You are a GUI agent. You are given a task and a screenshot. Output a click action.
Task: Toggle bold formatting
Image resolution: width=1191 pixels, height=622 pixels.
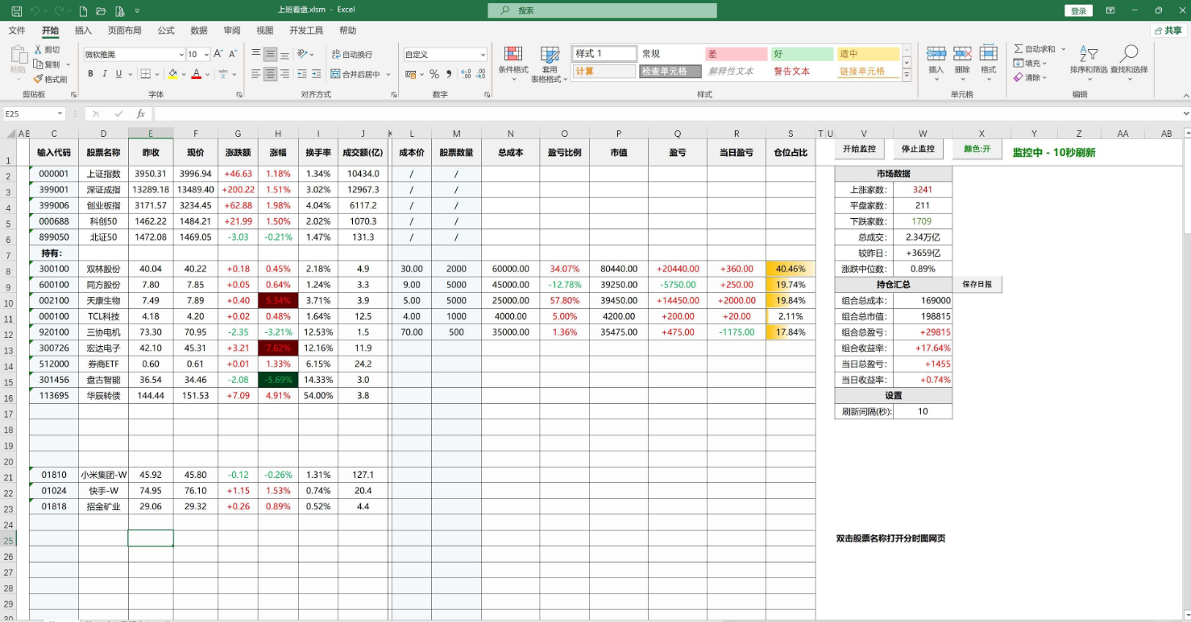coord(90,74)
